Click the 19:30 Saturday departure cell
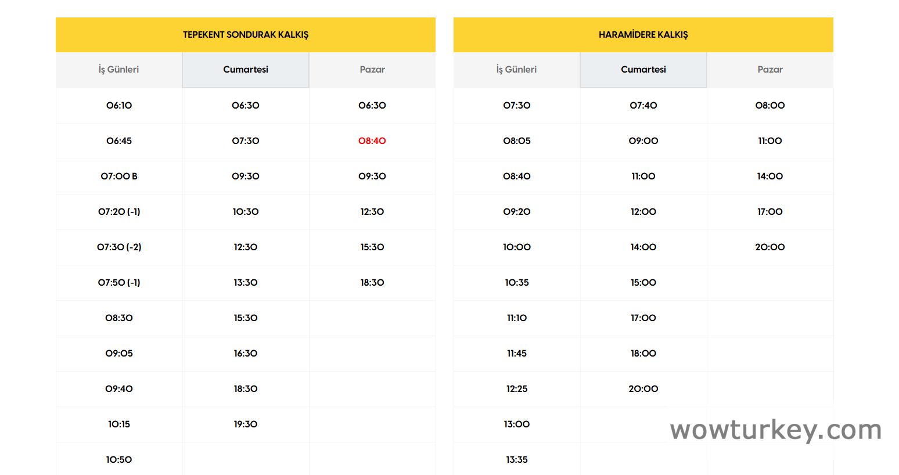The width and height of the screenshot is (899, 475). pos(246,424)
